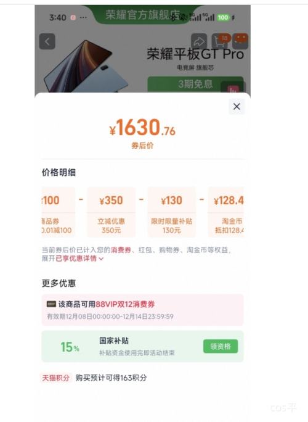Tap the 3期免息 green banner
The width and height of the screenshot is (308, 422).
pos(195,85)
